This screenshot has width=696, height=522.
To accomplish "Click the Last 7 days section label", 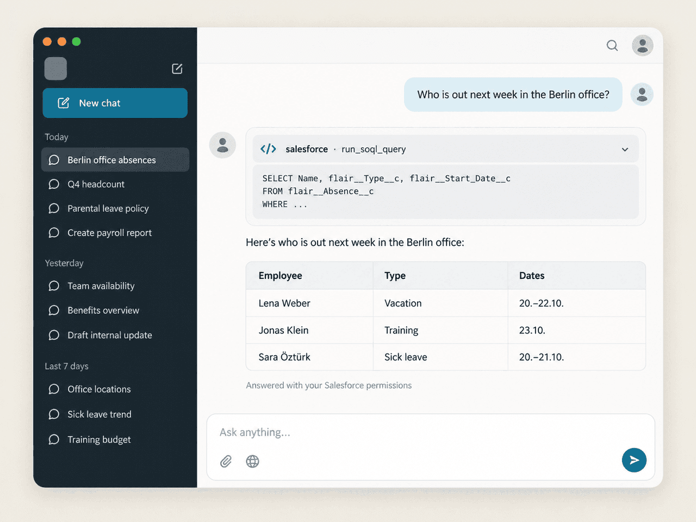I will 66,366.
